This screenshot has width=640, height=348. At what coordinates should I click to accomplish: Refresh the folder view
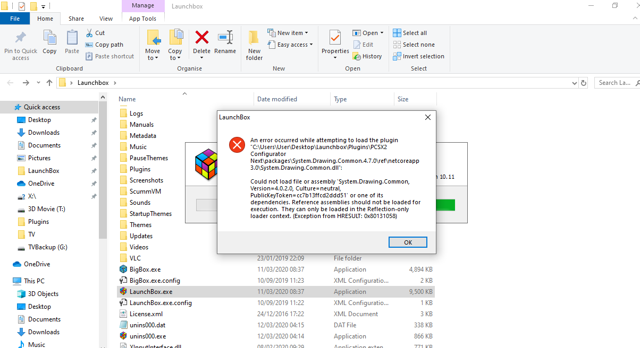click(x=584, y=83)
